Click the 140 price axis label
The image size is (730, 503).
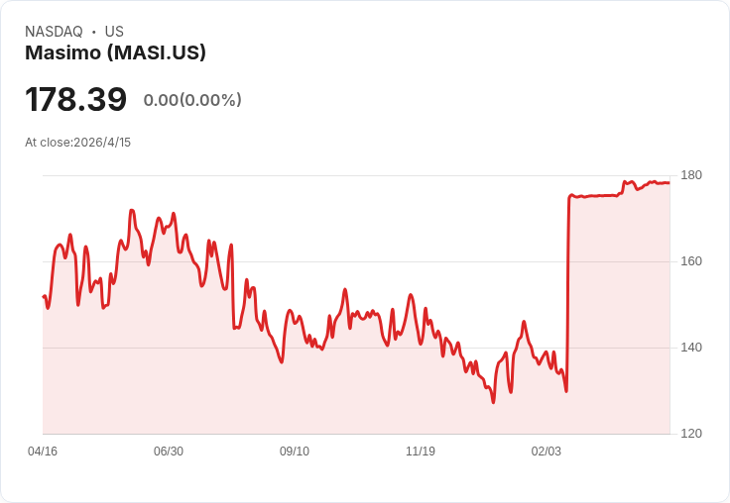point(691,348)
